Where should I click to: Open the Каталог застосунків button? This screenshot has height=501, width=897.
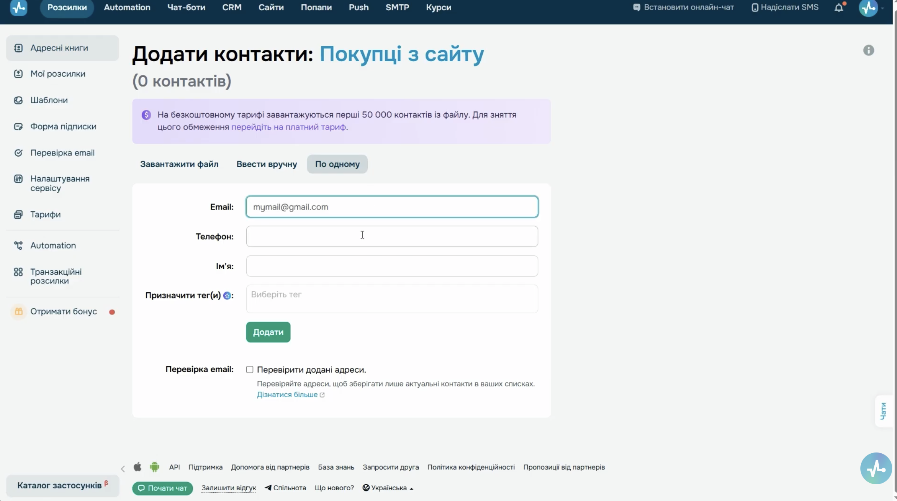click(63, 485)
